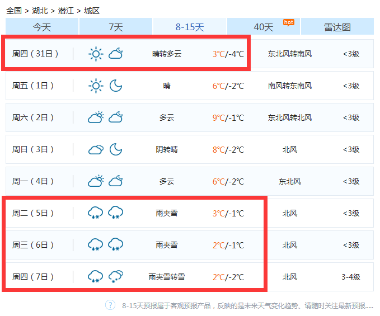Open the 7天 forecast tab
Image resolution: width=380 pixels, height=316 pixels.
click(116, 27)
